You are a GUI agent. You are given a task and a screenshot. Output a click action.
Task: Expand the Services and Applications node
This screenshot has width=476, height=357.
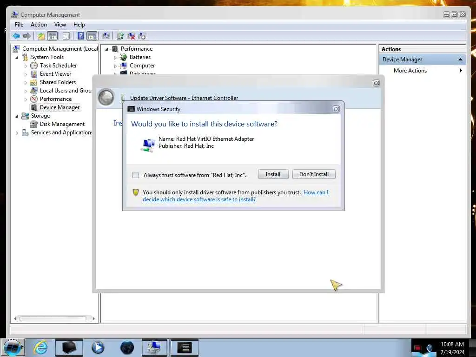[17, 132]
